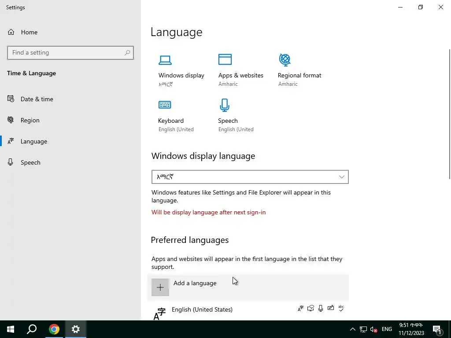Click the Home icon in sidebar
This screenshot has width=451, height=338.
point(11,32)
